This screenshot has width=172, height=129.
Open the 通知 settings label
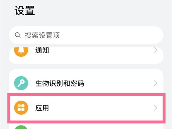42,50
